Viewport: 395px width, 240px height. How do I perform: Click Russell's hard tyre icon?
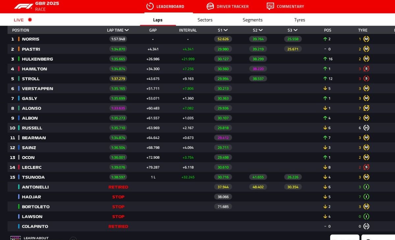[x=366, y=128]
